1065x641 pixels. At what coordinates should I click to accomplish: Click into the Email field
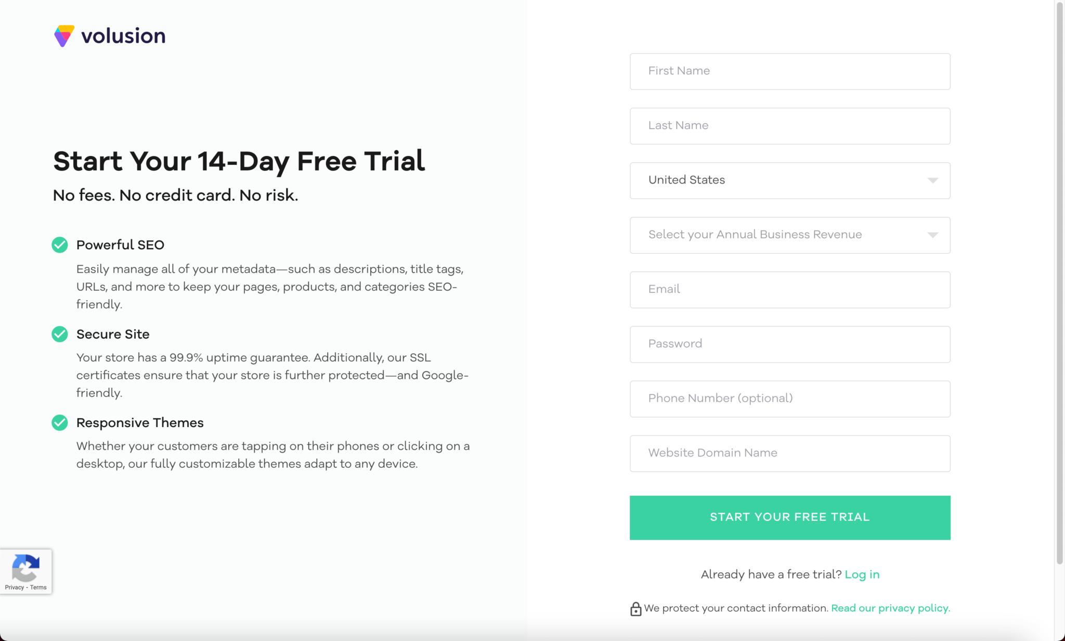(x=789, y=289)
